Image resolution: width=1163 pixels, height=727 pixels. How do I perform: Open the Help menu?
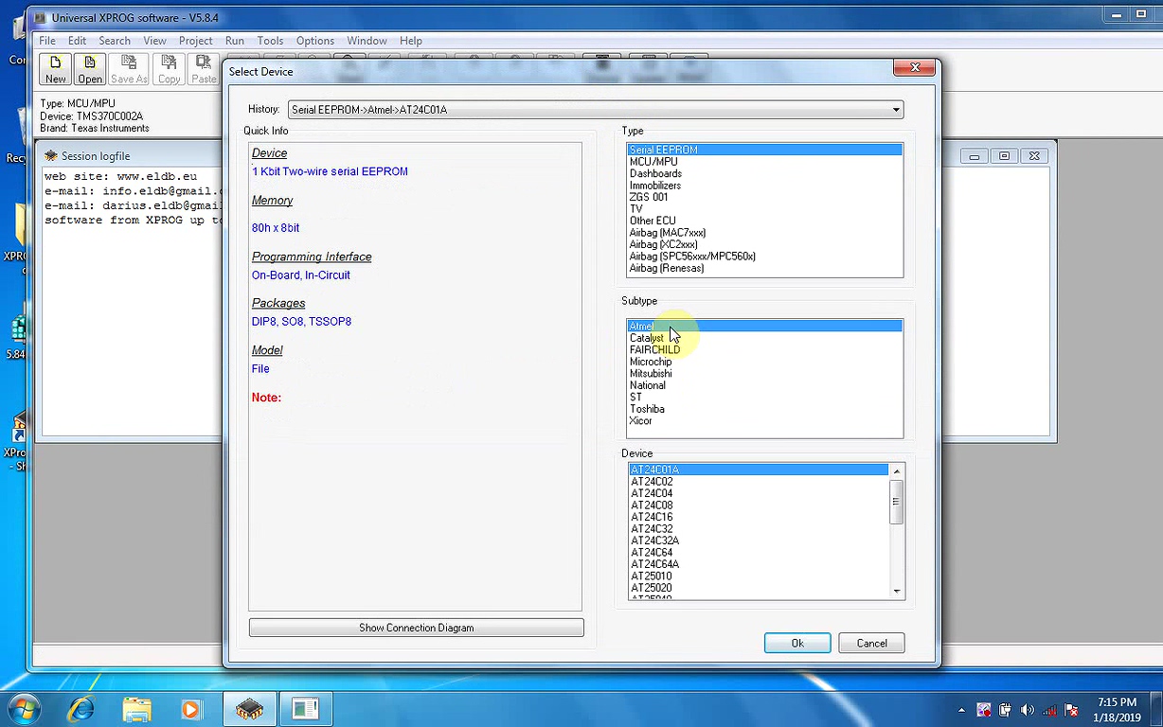[411, 41]
